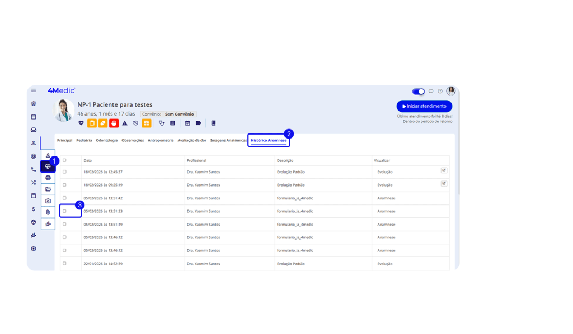Click the video camera teleconsultation icon
This screenshot has width=573, height=334.
198,123
